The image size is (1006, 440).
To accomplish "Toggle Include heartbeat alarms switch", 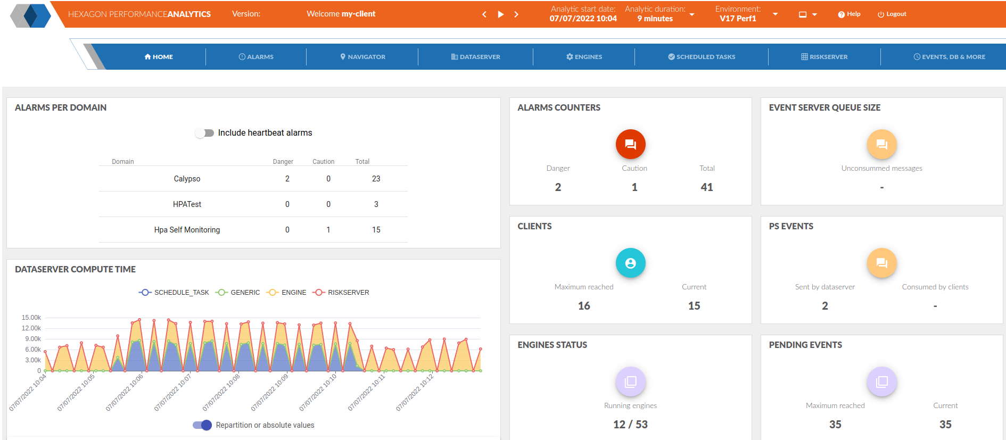I will [x=204, y=133].
